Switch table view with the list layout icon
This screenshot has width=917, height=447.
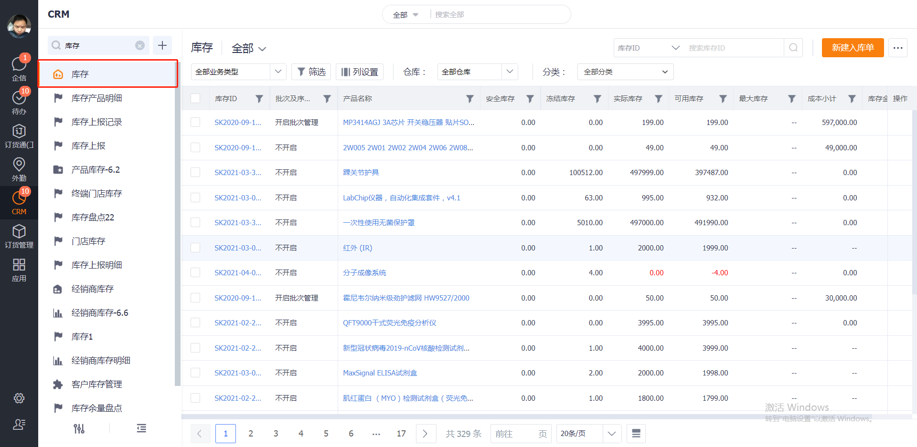[x=636, y=434]
